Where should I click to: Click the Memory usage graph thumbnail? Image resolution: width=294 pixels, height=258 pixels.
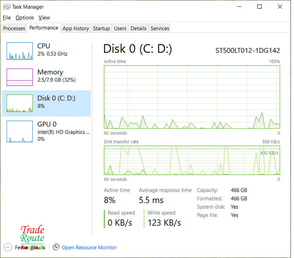(x=19, y=77)
